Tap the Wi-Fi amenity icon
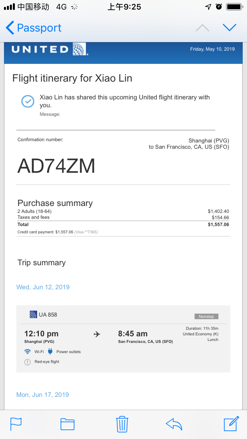This screenshot has height=439, width=247. (x=28, y=351)
